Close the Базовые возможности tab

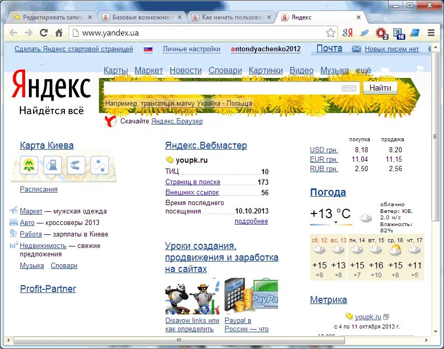[x=180, y=17]
